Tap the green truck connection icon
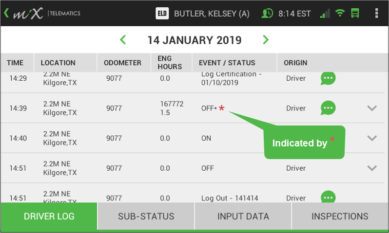Viewport: 389px width, 233px height. [355, 13]
